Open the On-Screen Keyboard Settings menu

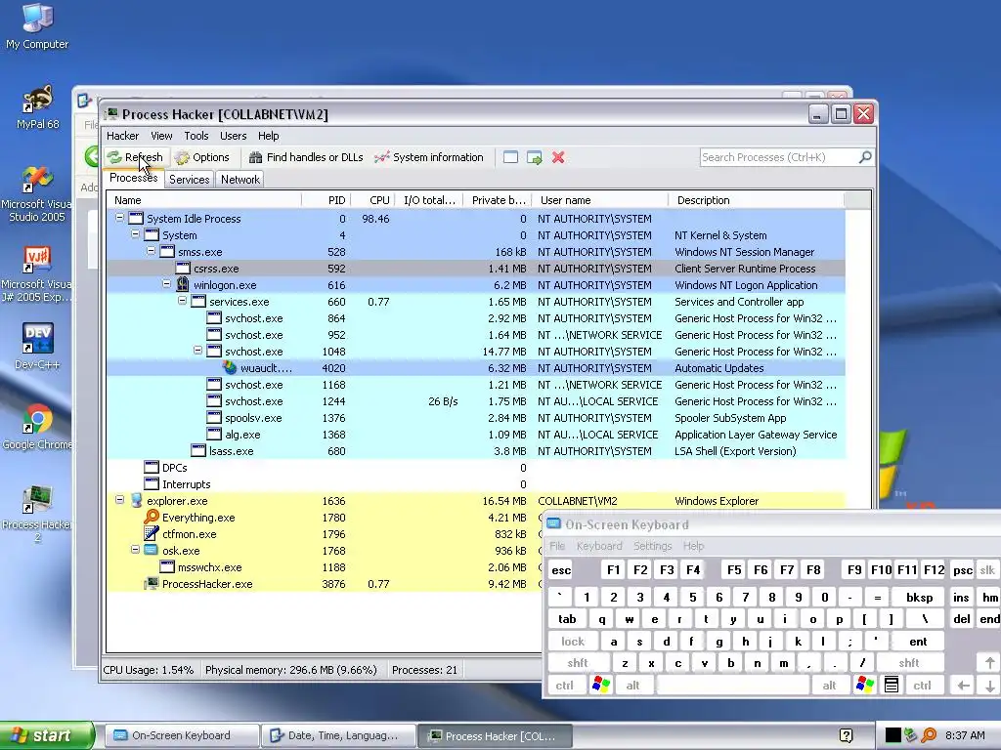pos(652,546)
